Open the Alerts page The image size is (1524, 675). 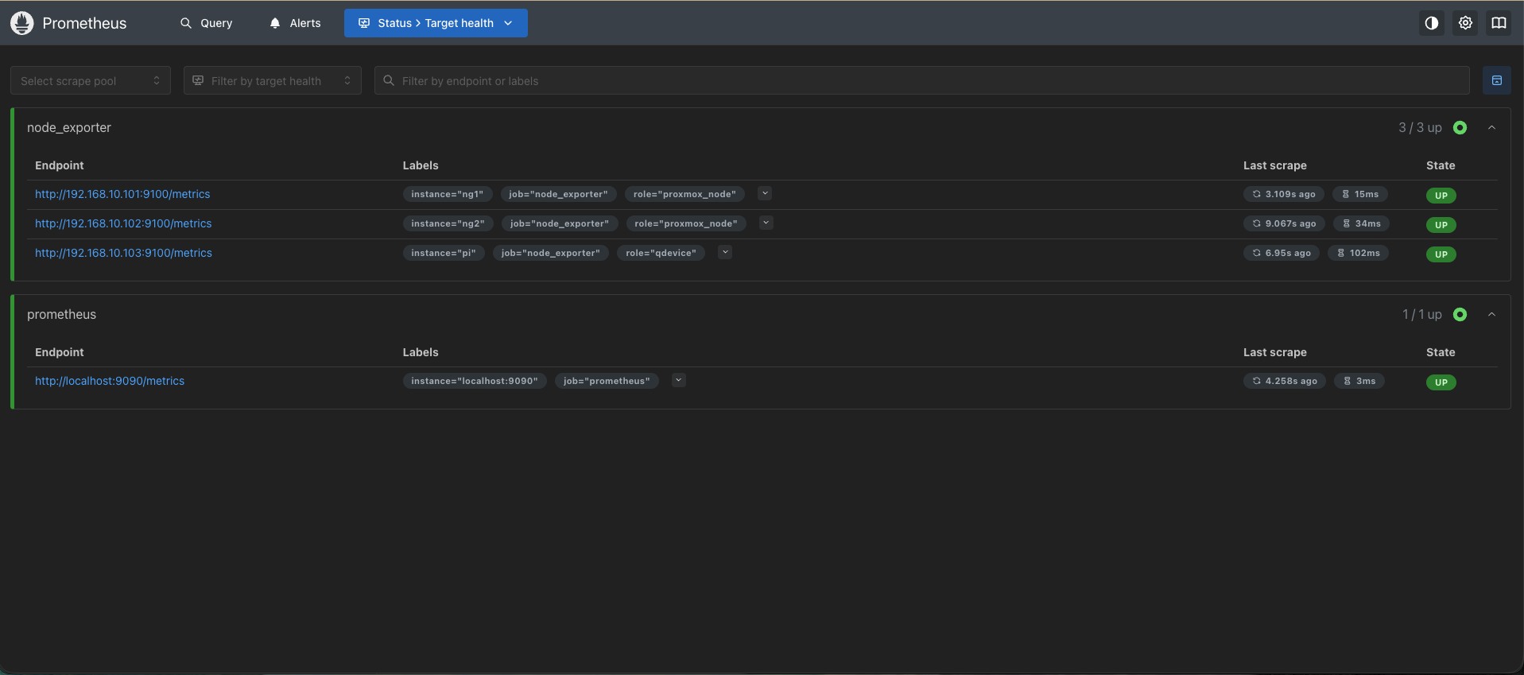296,23
